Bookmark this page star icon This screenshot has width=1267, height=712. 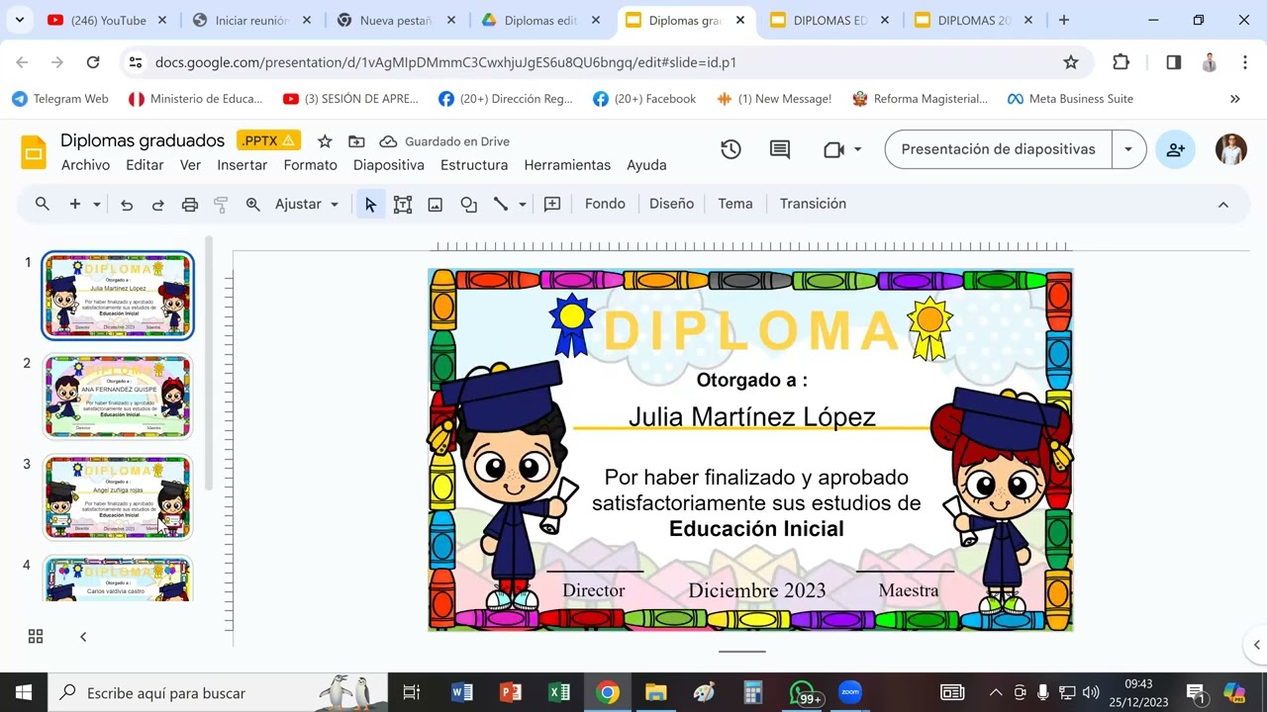pyautogui.click(x=1070, y=62)
